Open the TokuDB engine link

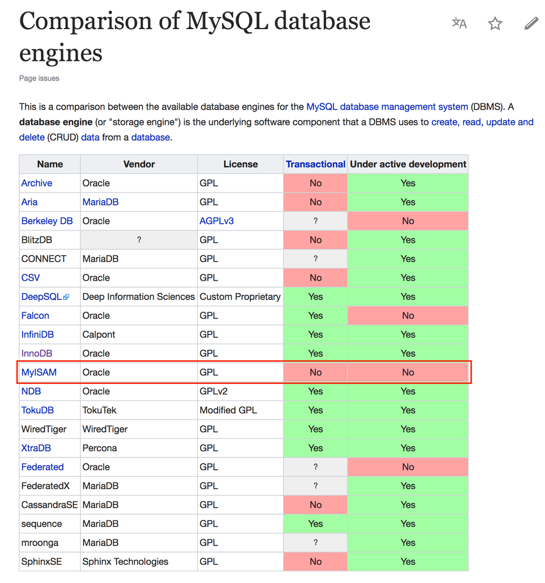37,410
